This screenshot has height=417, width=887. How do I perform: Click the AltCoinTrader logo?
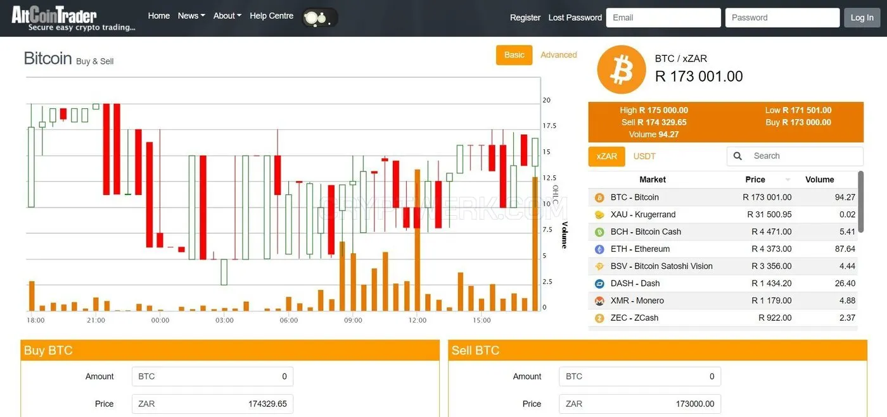click(x=73, y=18)
